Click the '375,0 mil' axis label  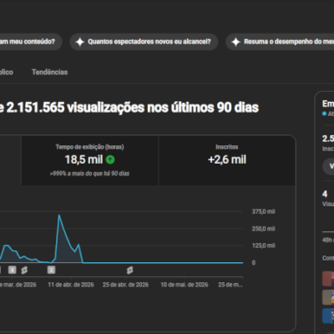pos(263,211)
